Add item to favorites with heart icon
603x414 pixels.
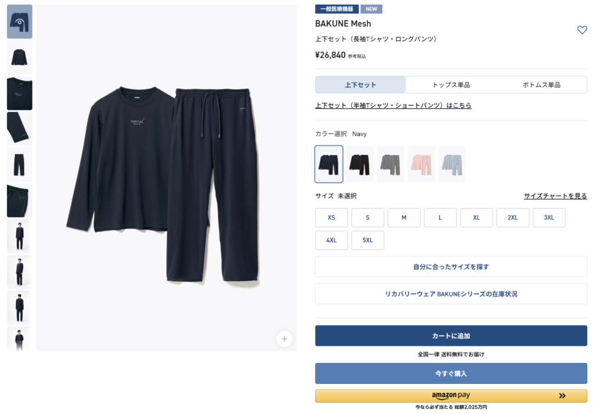[x=582, y=30]
